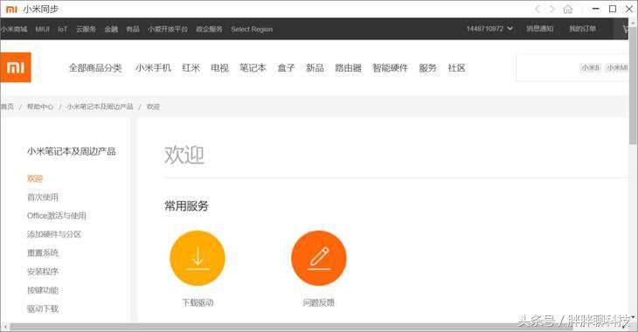Go to home via house icon

click(567, 9)
